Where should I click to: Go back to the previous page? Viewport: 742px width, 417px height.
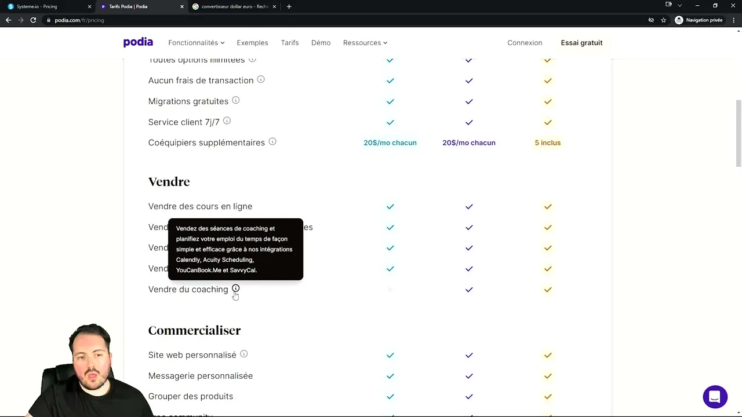click(x=8, y=20)
